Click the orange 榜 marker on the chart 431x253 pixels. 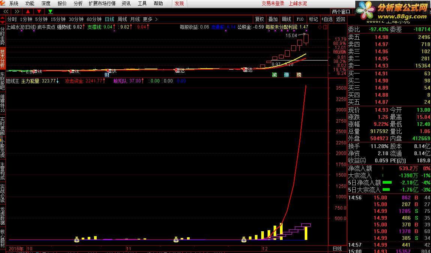click(299, 75)
